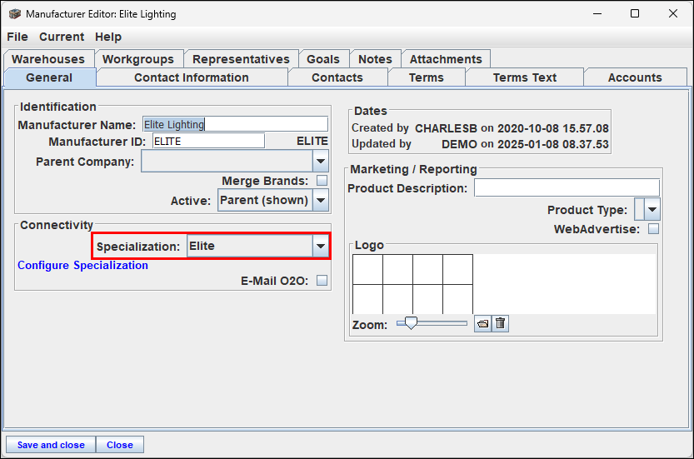
Task: Go to the Representatives tab
Action: [x=242, y=59]
